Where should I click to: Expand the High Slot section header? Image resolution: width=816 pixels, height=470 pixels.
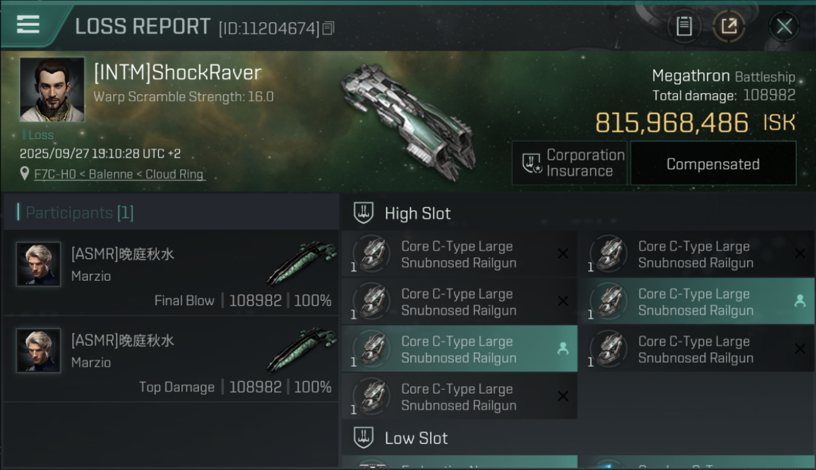(x=417, y=214)
